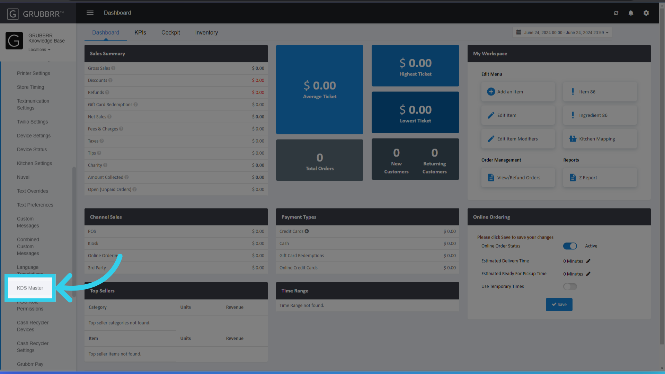
Task: Expand Credit Cards with the plus icon
Action: [307, 231]
